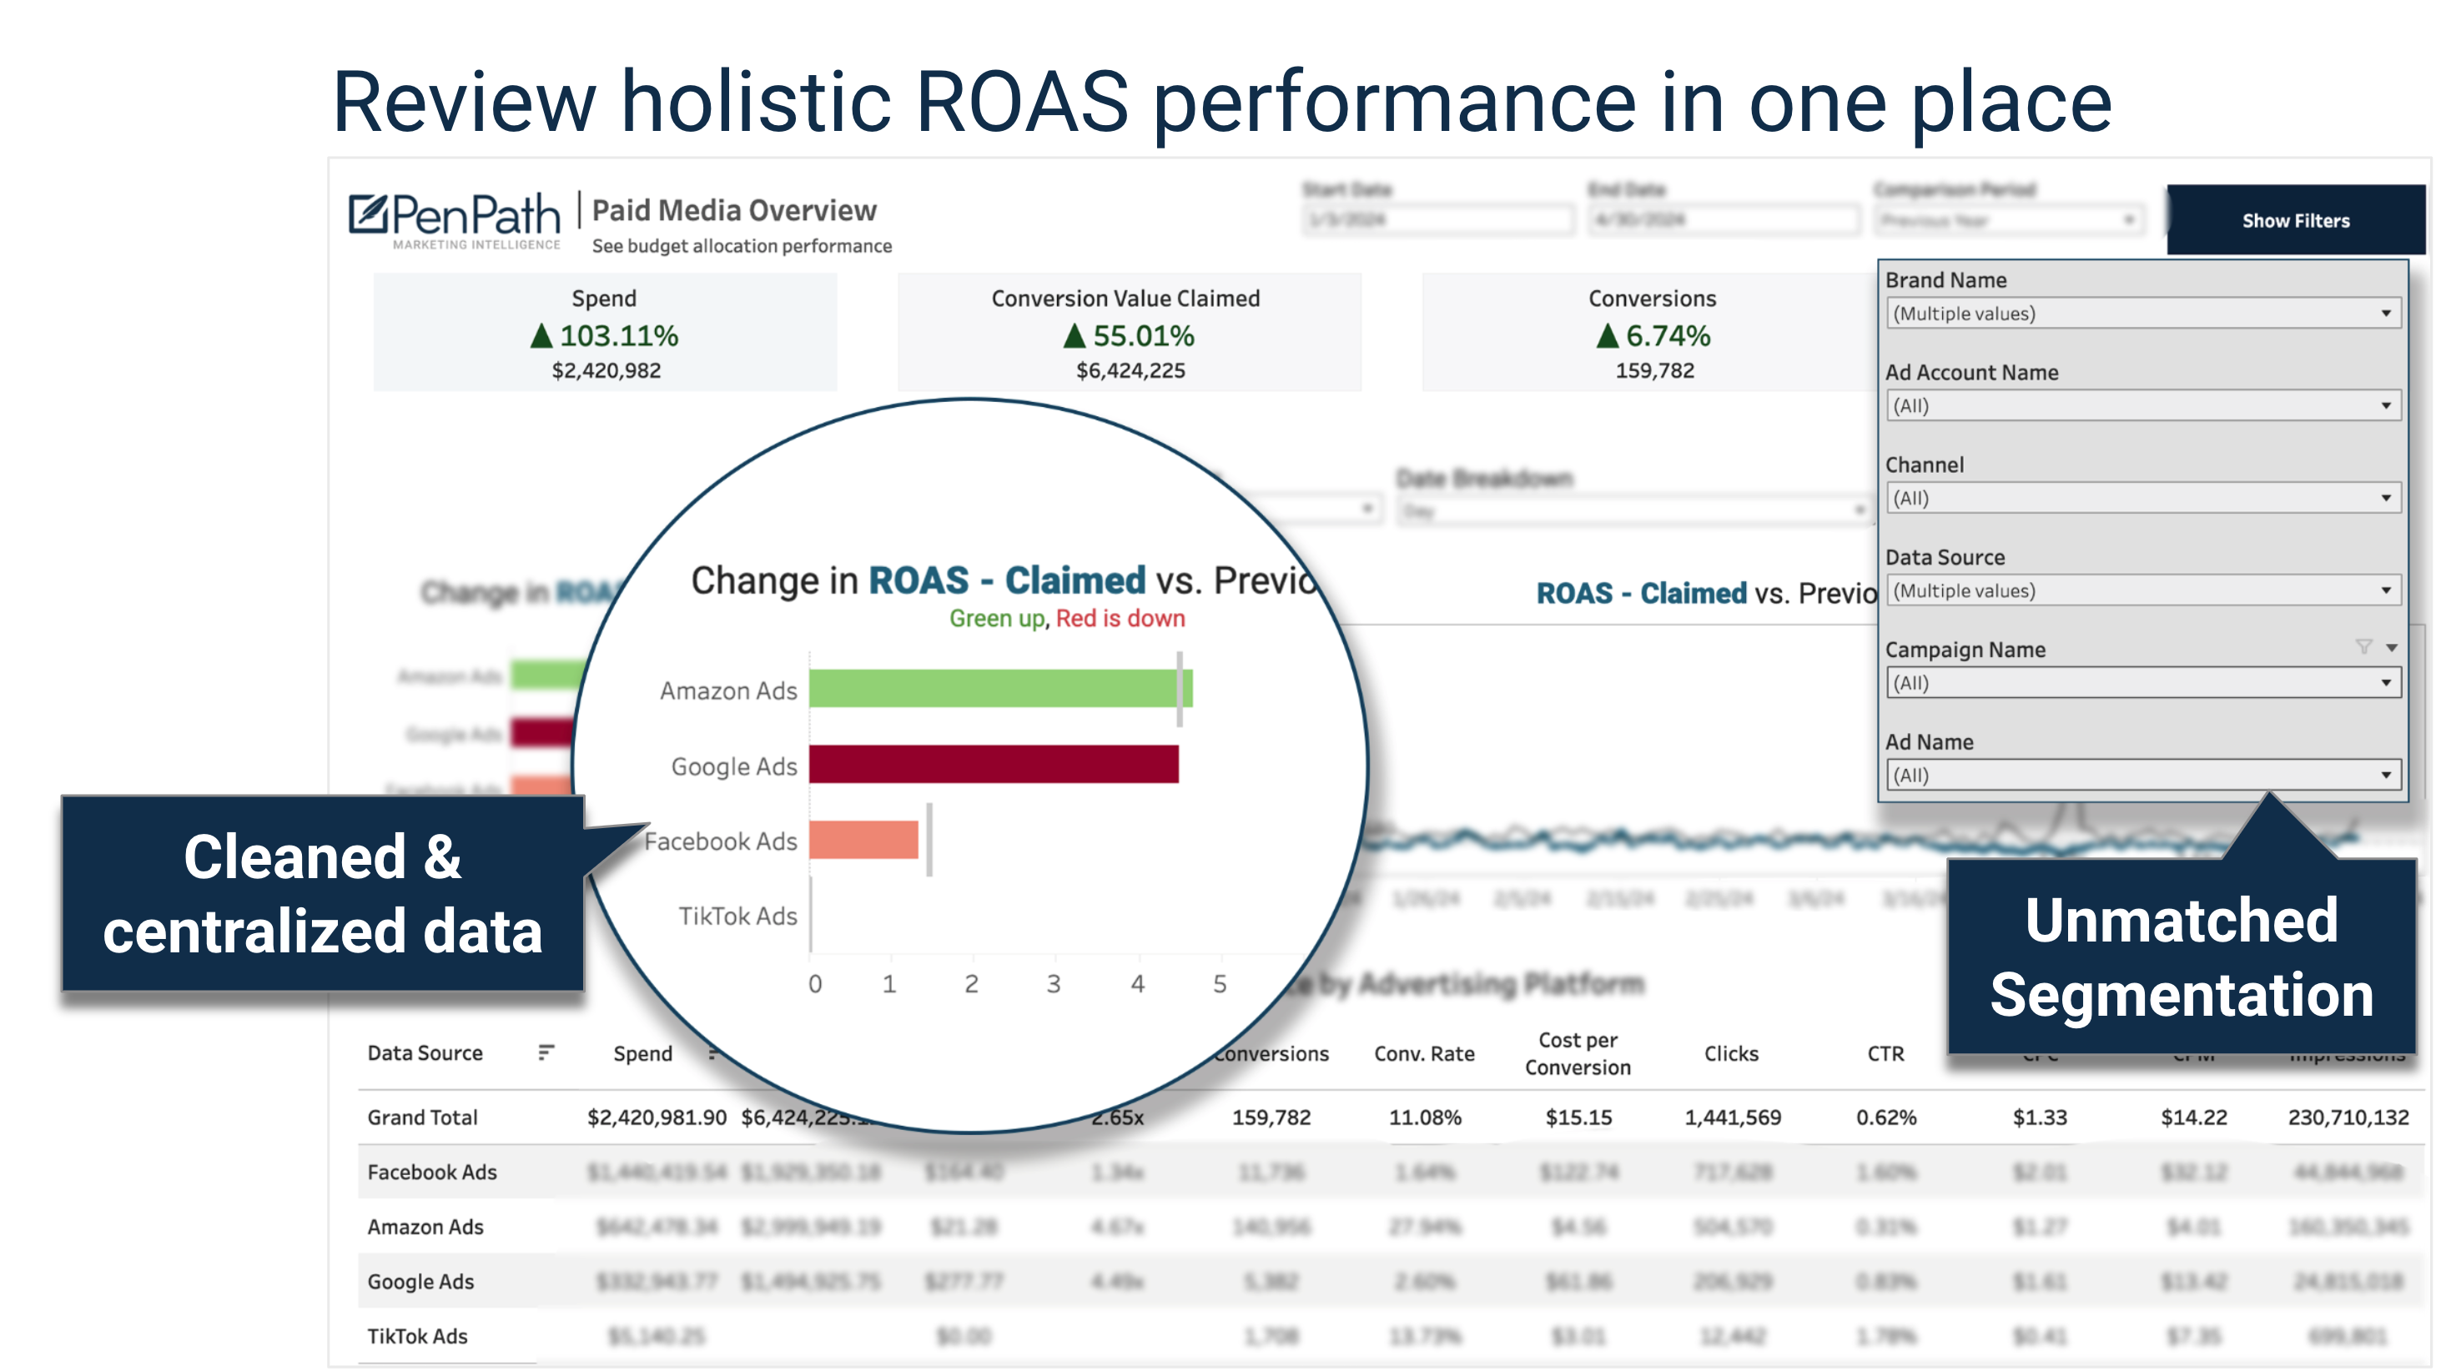The width and height of the screenshot is (2446, 1371).
Task: Click the Google Ads label in magnified chart
Action: point(734,766)
